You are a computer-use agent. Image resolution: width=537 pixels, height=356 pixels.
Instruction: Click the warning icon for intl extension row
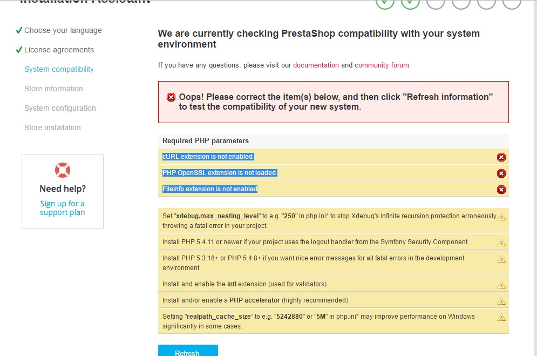pos(501,285)
